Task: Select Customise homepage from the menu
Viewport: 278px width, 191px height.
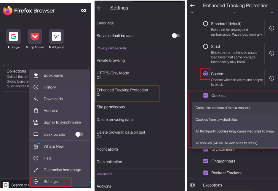Action: pos(60,170)
